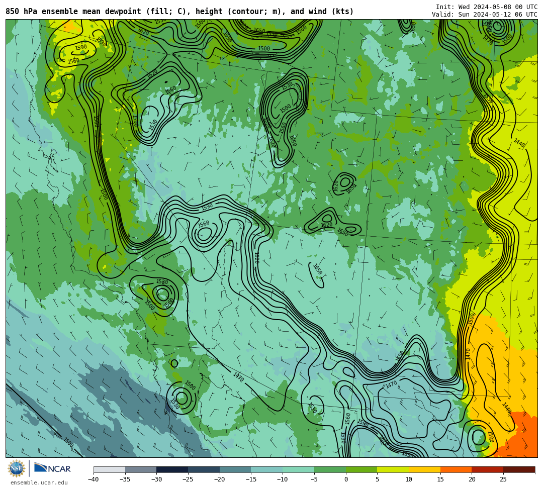Click the colorbar tick label 25

coord(503,479)
